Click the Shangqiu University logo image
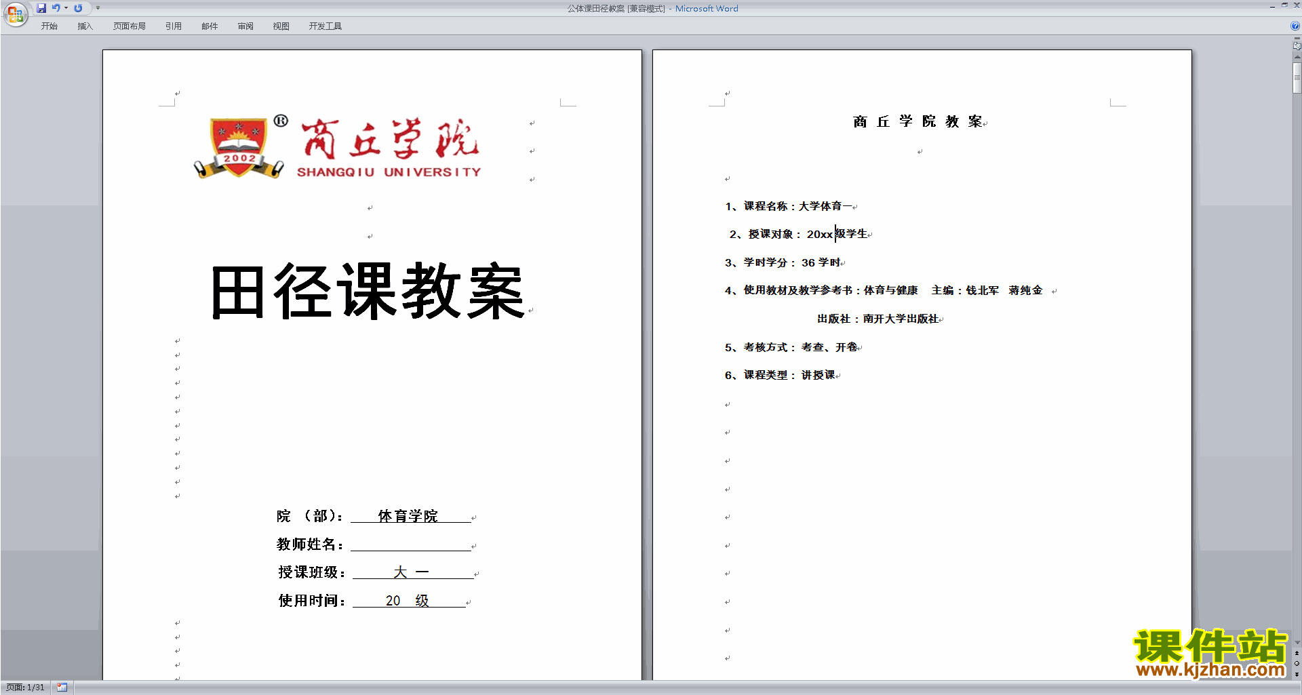Screen dimensions: 1302x695 tap(338, 148)
